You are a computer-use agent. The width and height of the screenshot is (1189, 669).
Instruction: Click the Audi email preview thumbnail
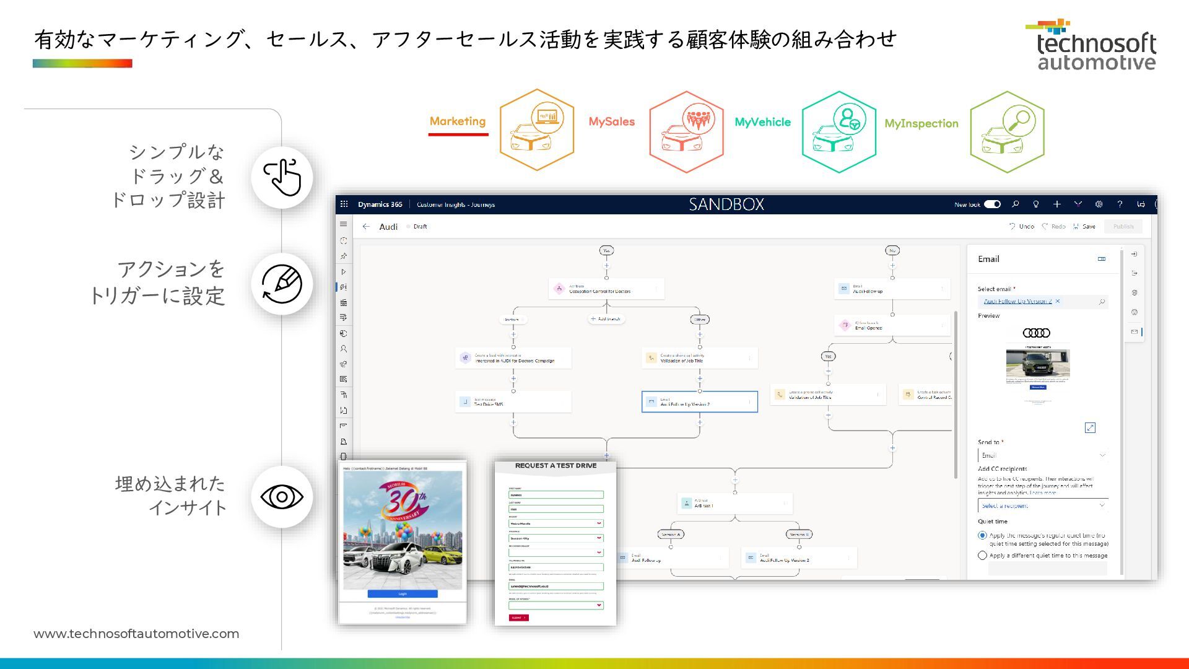coord(1038,365)
